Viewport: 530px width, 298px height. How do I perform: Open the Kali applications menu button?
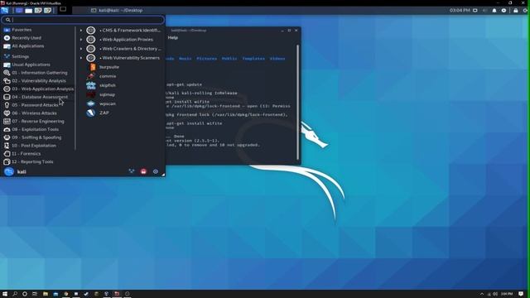(4, 10)
